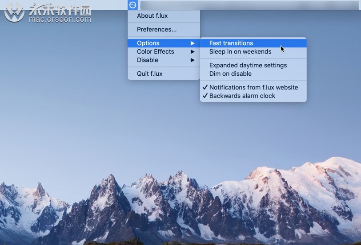Select the Options menu entry

click(x=164, y=43)
